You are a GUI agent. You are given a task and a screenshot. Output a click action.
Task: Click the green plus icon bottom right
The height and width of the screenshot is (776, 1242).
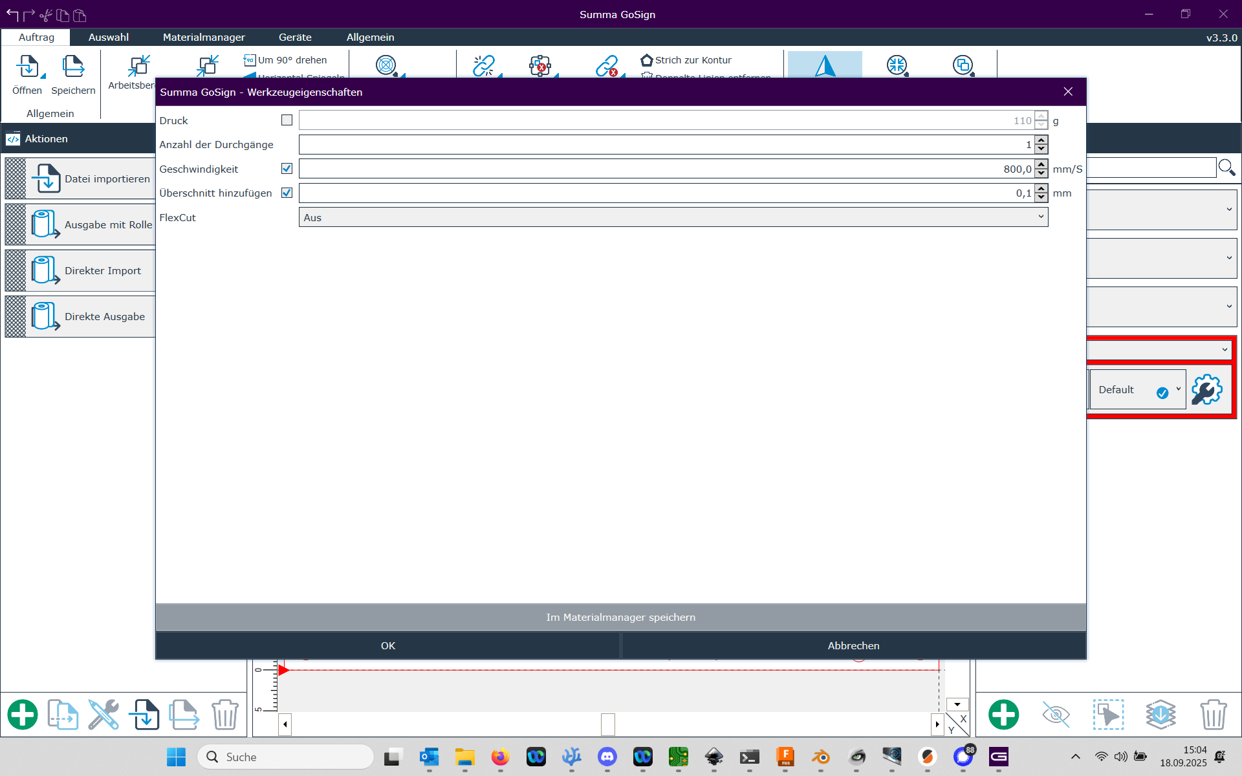(1003, 715)
